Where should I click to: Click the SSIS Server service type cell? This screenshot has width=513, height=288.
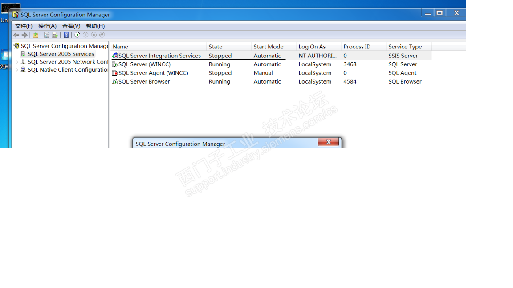pos(403,56)
